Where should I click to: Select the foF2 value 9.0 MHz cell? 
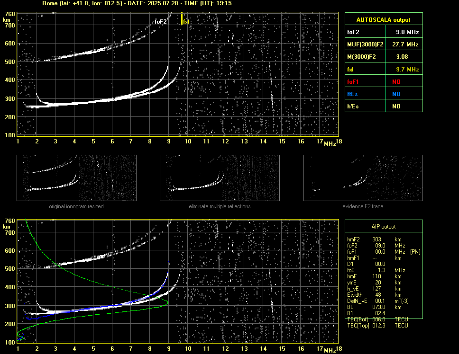pyautogui.click(x=404, y=32)
